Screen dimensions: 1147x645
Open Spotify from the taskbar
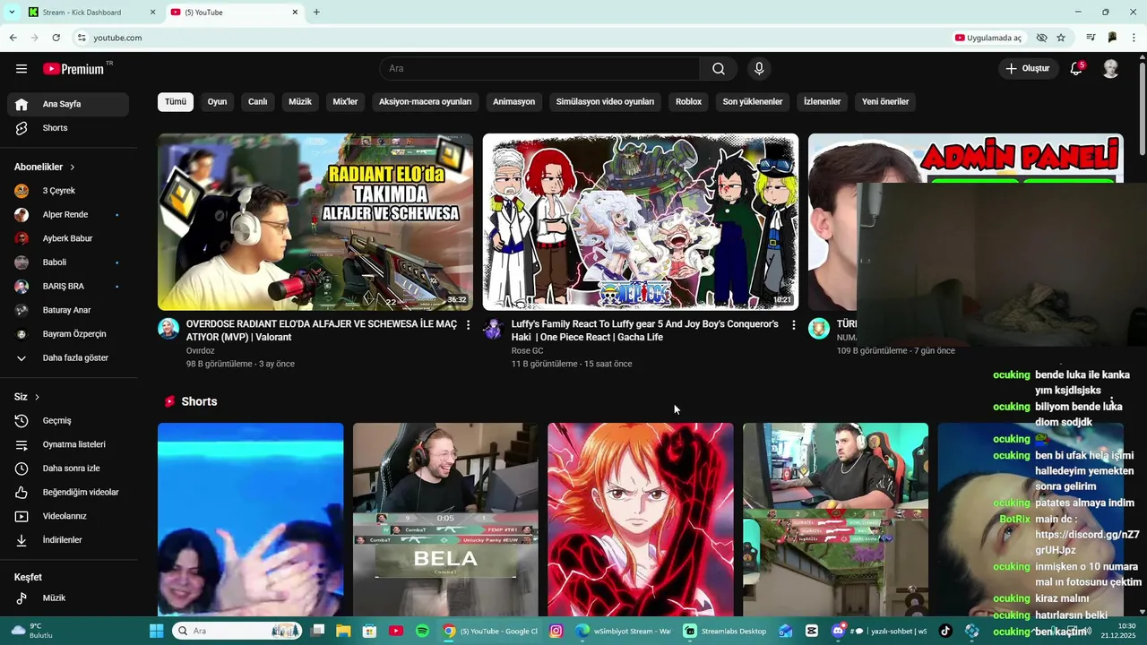pos(422,631)
